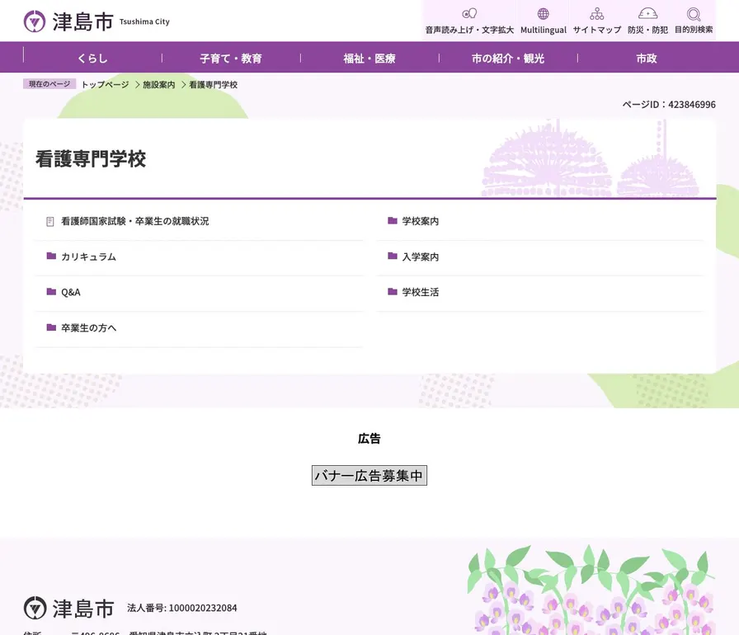The height and width of the screenshot is (635, 739).
Task: Open the 卒業生の方へ link
Action: point(88,328)
